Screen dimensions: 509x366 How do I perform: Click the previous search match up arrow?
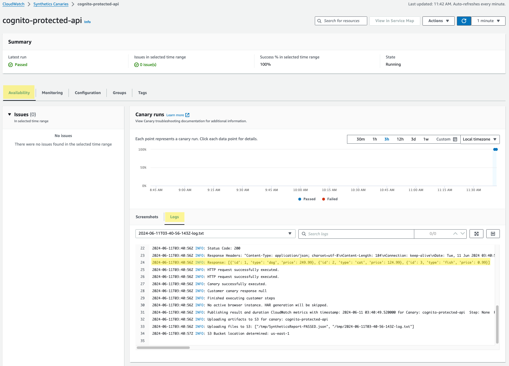coord(455,234)
